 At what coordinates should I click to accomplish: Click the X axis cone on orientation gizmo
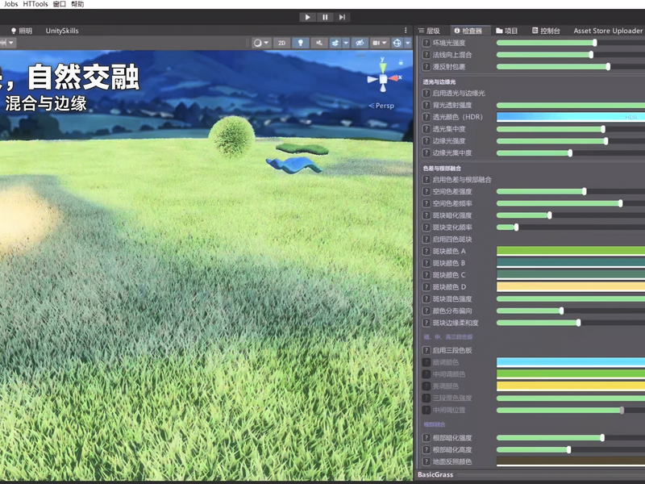pyautogui.click(x=393, y=78)
